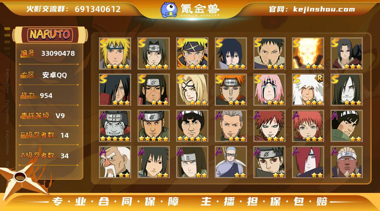Select the blond Minato portrait with four stars
The image size is (380, 211).
115,53
